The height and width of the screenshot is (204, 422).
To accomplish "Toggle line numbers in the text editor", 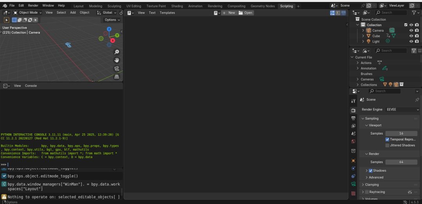I will 333,12.
